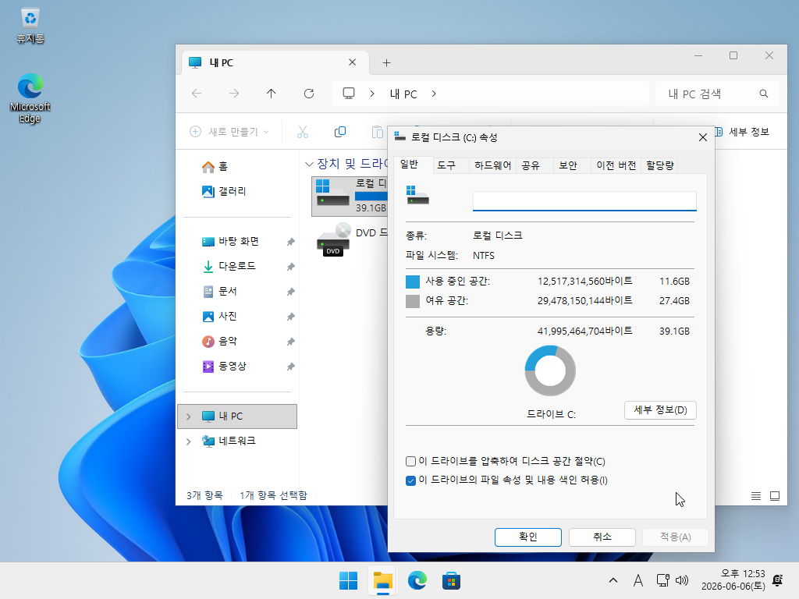Click 확인 button

[528, 537]
